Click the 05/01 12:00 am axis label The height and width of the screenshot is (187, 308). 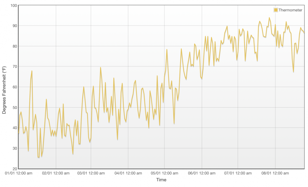tap(164, 173)
